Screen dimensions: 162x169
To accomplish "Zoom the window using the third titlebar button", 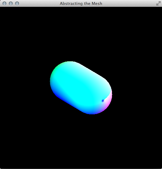I will pos(17,3).
